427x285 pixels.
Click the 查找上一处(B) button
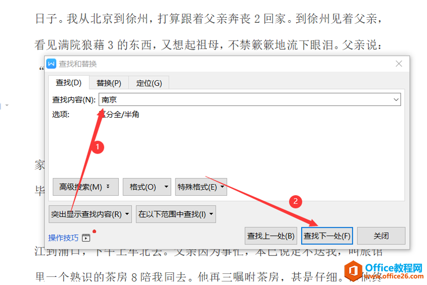point(271,236)
